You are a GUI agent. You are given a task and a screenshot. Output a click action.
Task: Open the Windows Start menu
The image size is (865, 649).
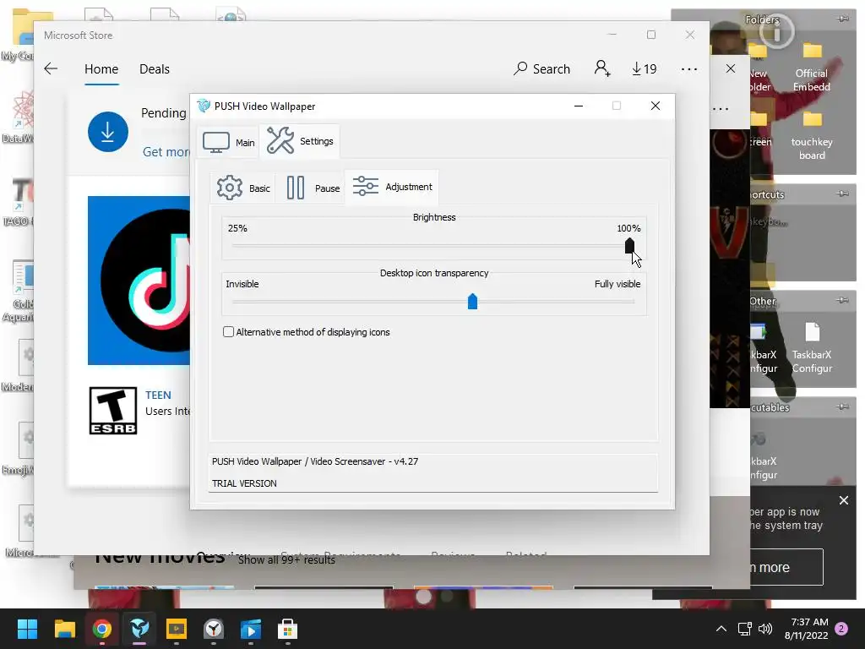27,629
